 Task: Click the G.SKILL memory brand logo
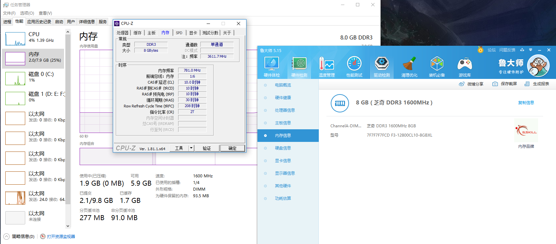click(x=526, y=131)
